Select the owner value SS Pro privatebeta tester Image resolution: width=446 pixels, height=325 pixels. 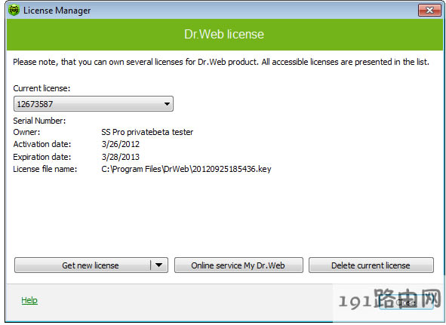tap(147, 132)
